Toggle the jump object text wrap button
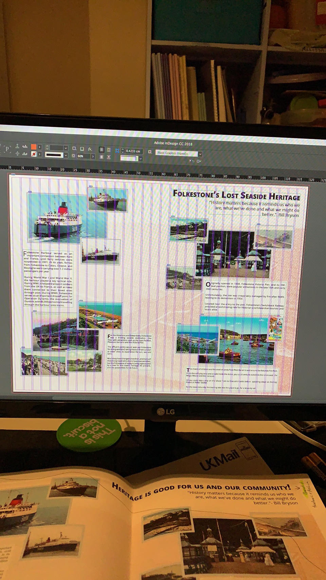 (x=102, y=157)
